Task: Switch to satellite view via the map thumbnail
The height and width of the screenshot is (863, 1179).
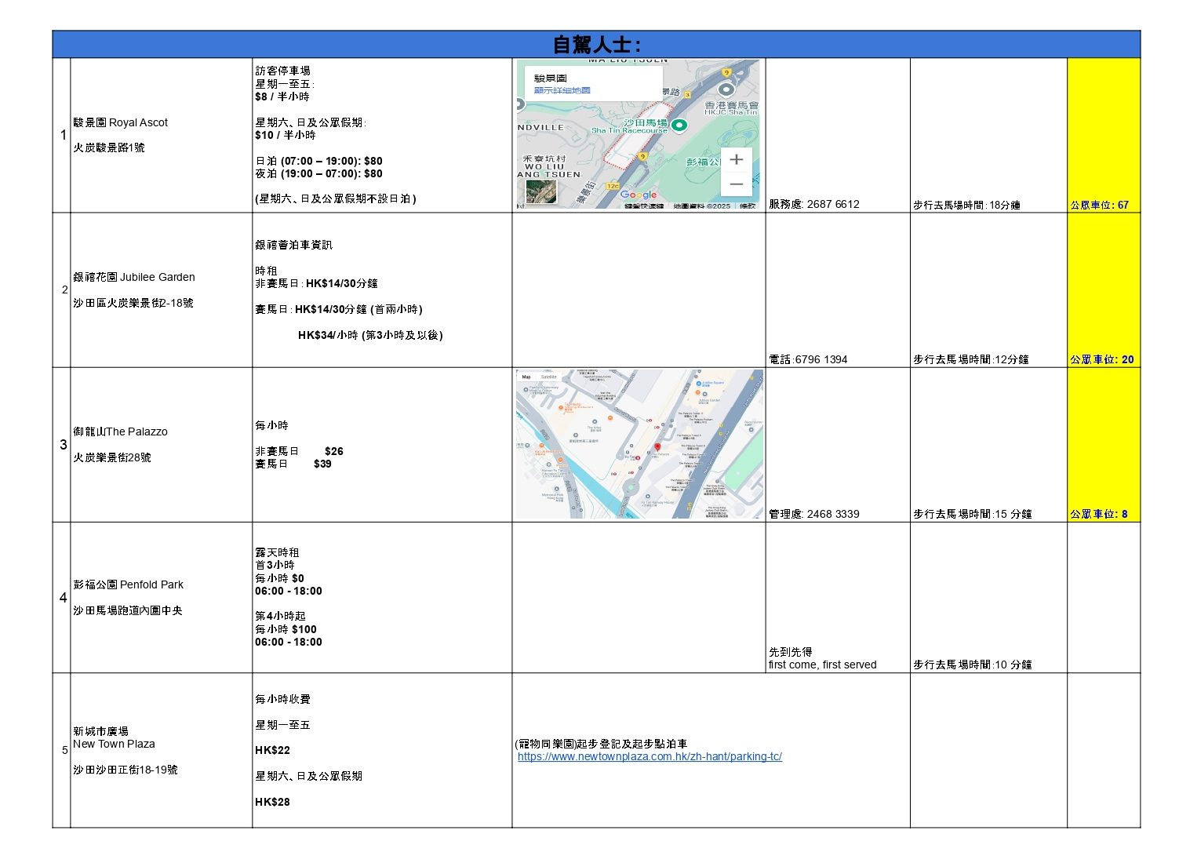Action: (540, 191)
